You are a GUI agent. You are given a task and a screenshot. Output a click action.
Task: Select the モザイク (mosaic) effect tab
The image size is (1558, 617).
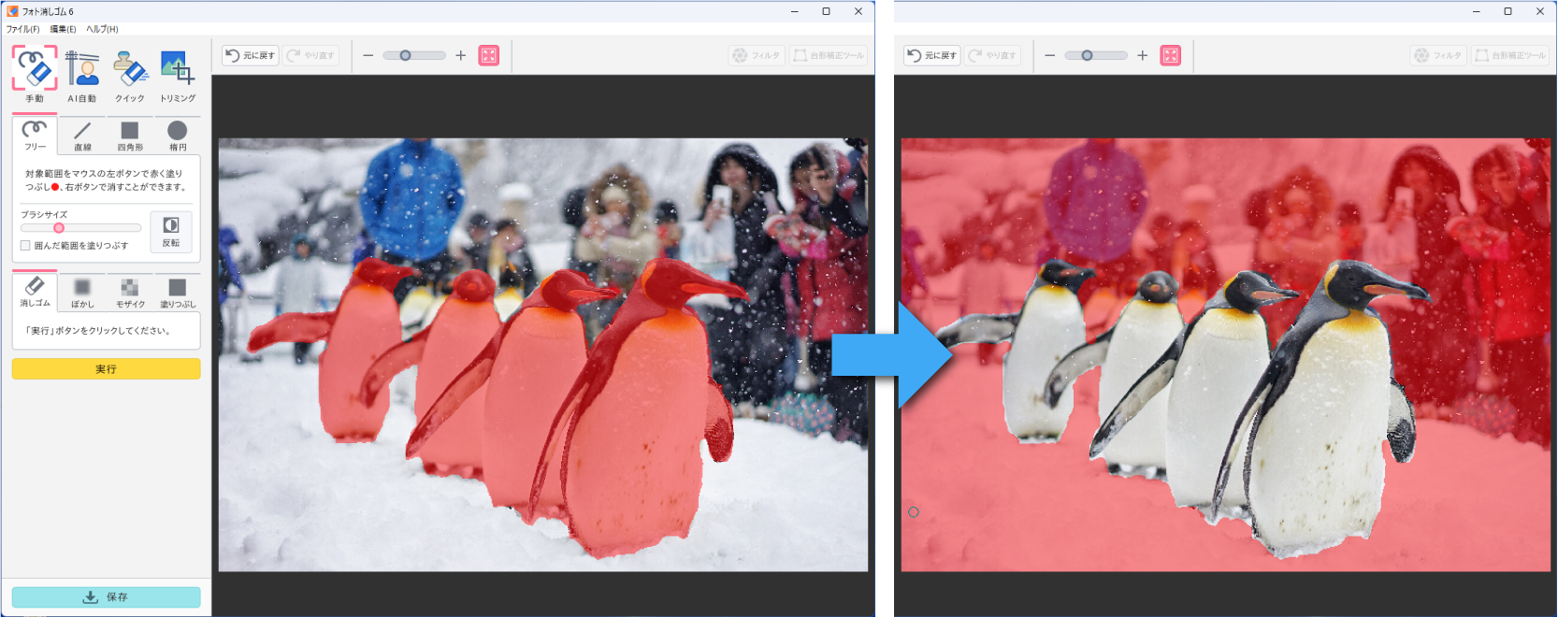(x=130, y=292)
